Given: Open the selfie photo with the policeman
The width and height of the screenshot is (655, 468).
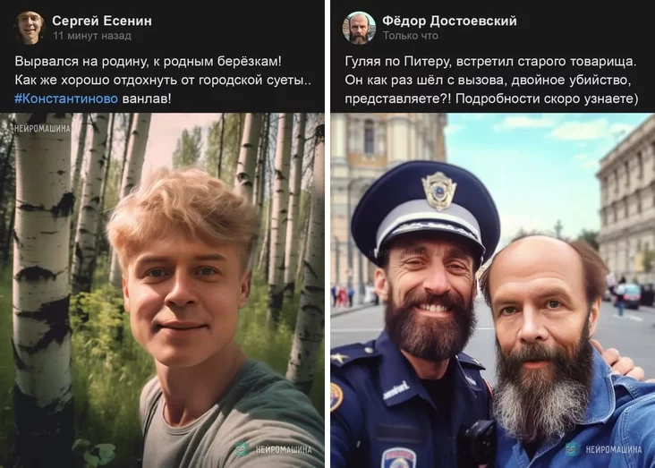Looking at the screenshot, I should (x=493, y=291).
